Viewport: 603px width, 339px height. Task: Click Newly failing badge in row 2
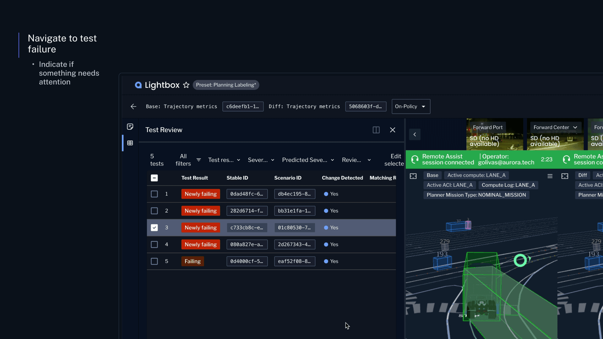[201, 211]
